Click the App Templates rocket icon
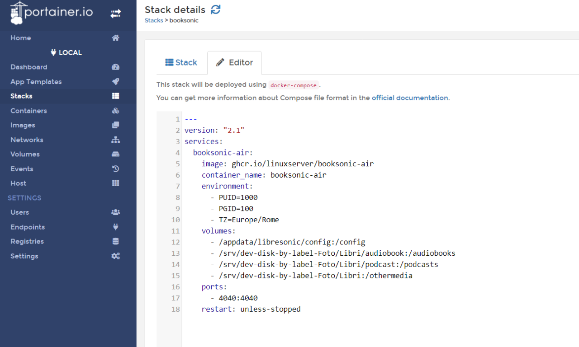 (x=115, y=82)
